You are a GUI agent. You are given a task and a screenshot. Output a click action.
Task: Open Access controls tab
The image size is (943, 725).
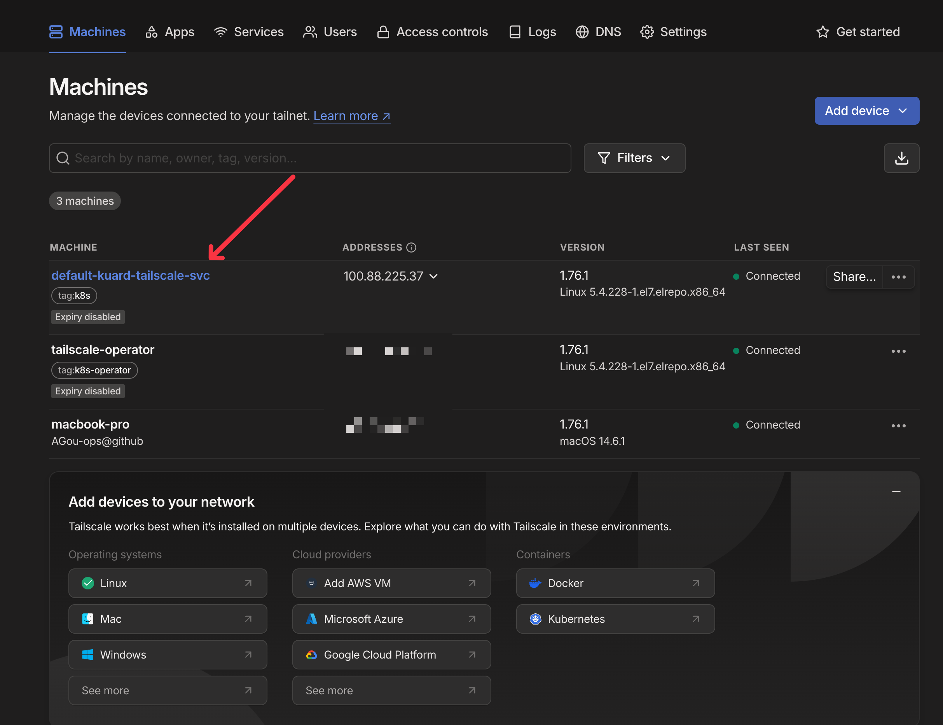tap(432, 31)
